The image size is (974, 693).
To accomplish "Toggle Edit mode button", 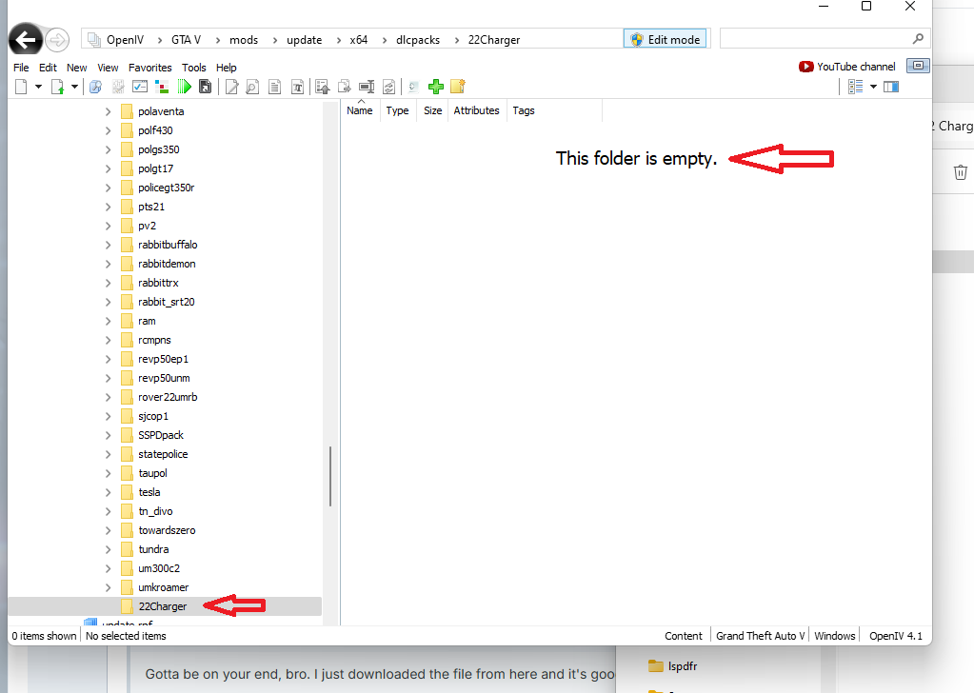I will coord(665,39).
